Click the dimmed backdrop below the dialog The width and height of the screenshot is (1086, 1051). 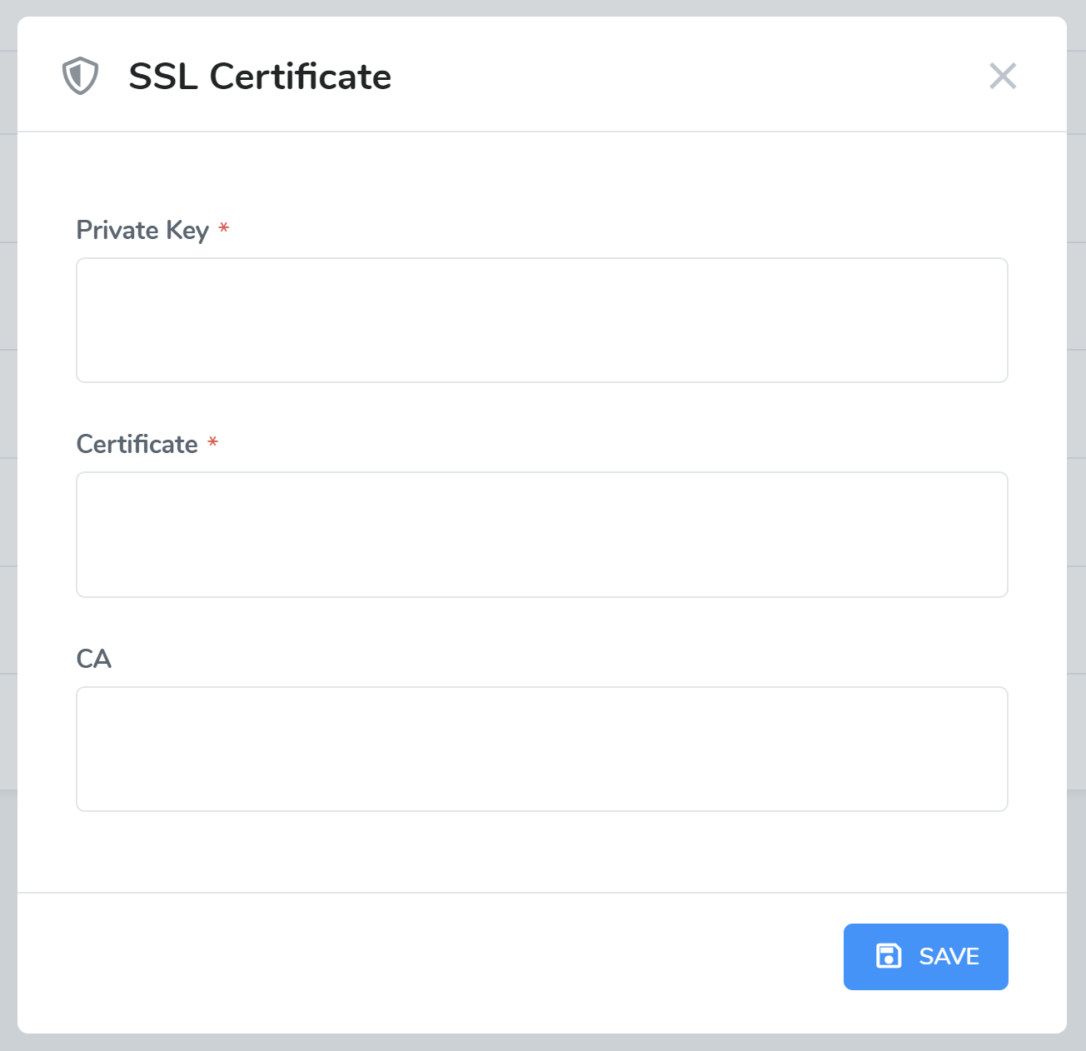pos(541,1043)
